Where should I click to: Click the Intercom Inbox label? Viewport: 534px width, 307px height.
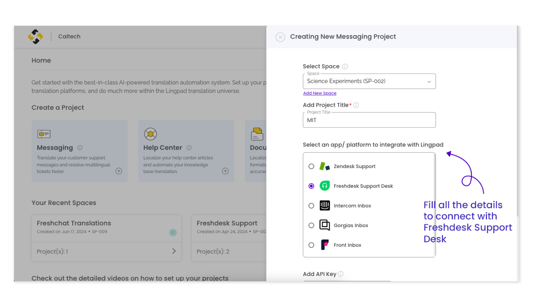click(352, 206)
